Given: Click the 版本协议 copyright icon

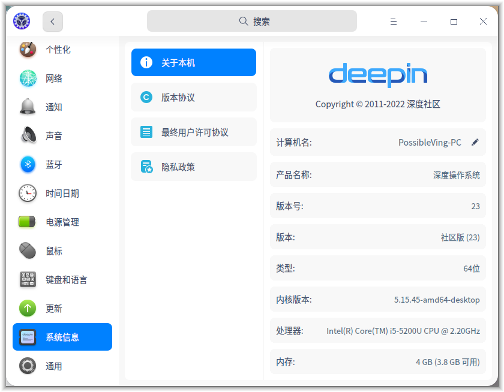Looking at the screenshot, I should point(146,97).
